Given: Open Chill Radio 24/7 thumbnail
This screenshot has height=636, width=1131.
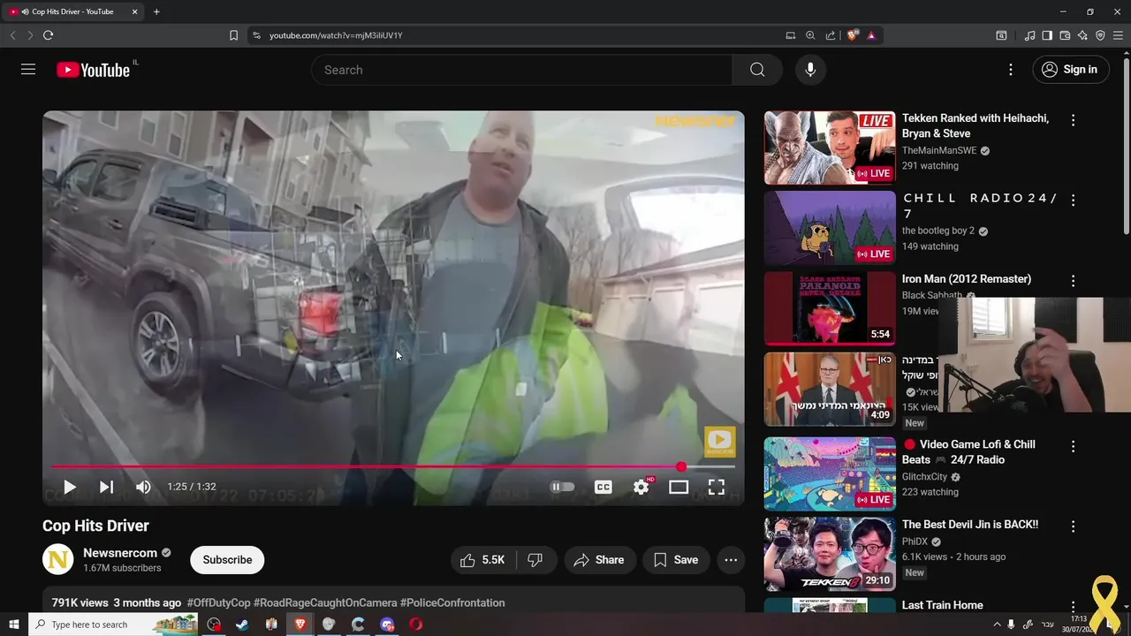Looking at the screenshot, I should 830,228.
